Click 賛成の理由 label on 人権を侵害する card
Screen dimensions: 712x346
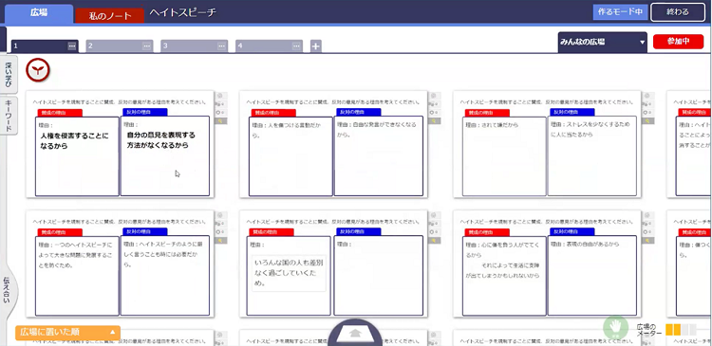(x=60, y=112)
